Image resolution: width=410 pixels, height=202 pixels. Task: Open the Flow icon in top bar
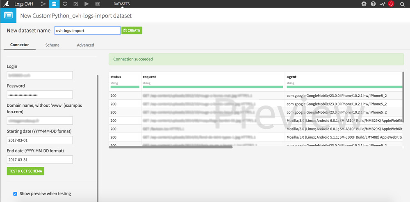[x=43, y=4]
